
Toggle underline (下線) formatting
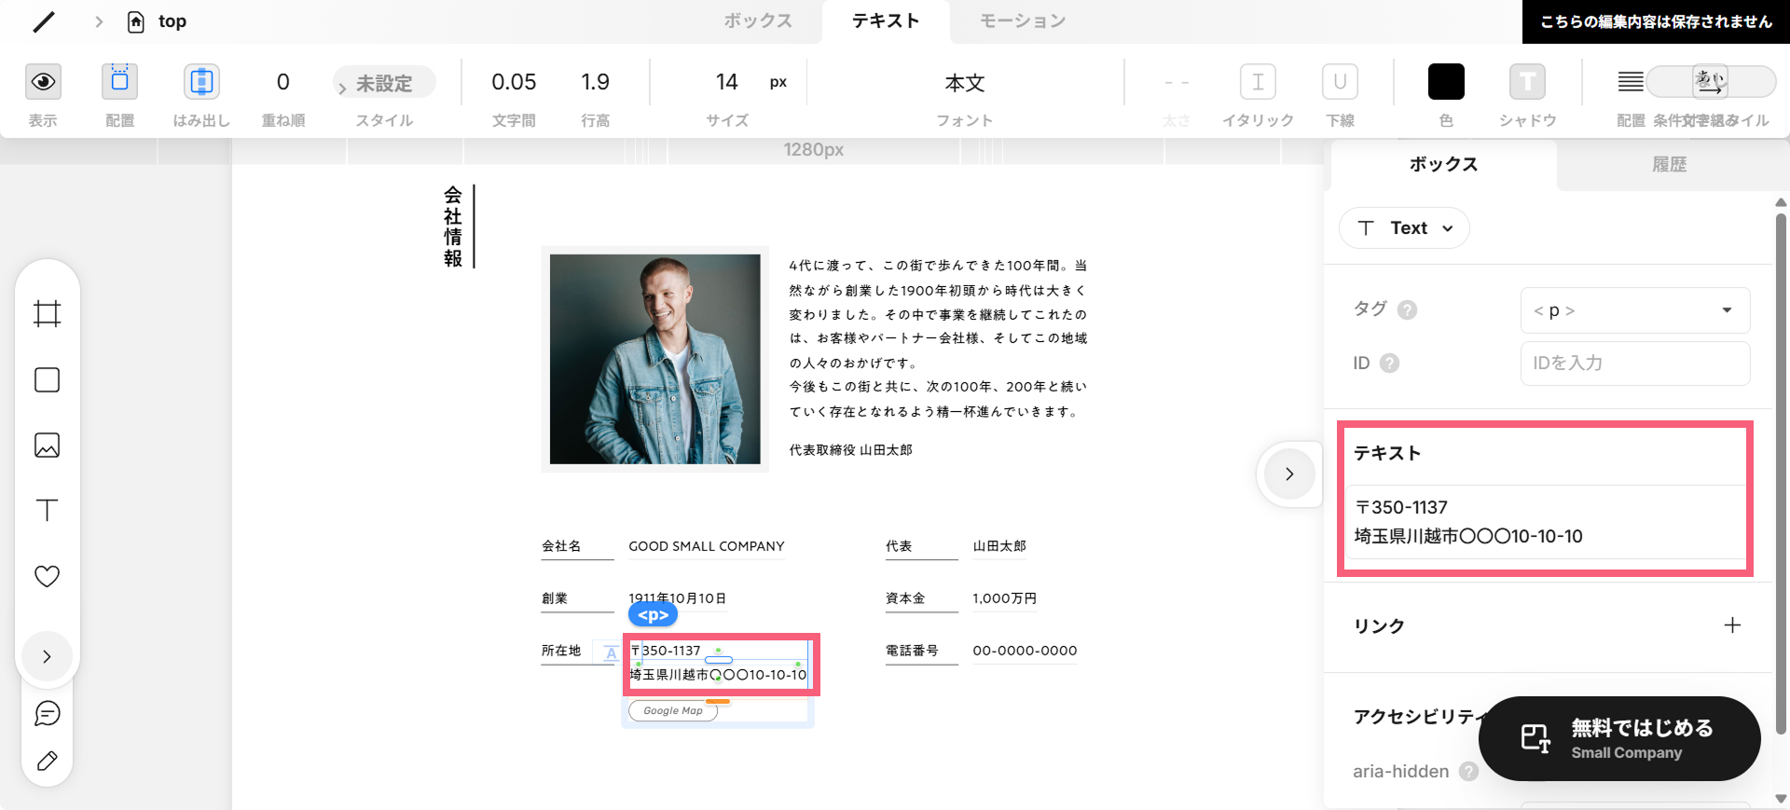[x=1340, y=82]
